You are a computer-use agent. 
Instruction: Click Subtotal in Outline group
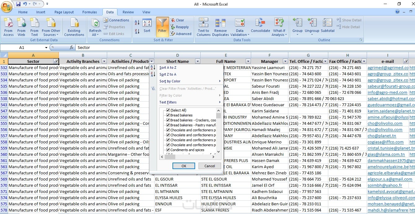pos(328,25)
